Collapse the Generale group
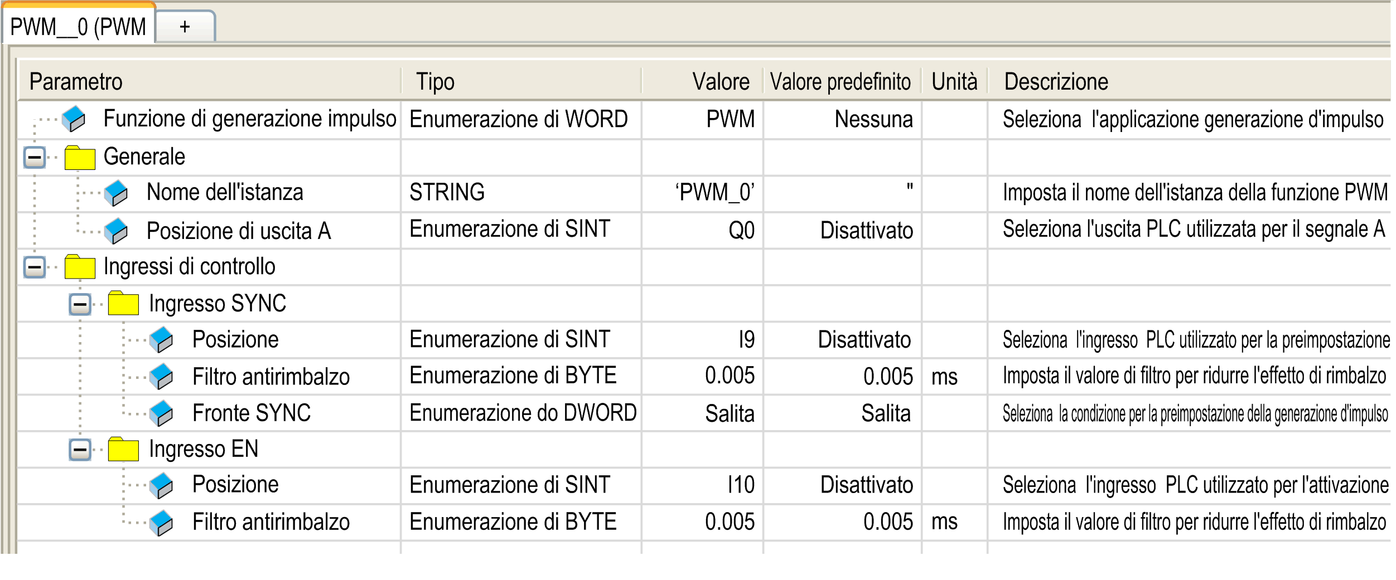The height and width of the screenshot is (580, 1396). pyautogui.click(x=35, y=158)
